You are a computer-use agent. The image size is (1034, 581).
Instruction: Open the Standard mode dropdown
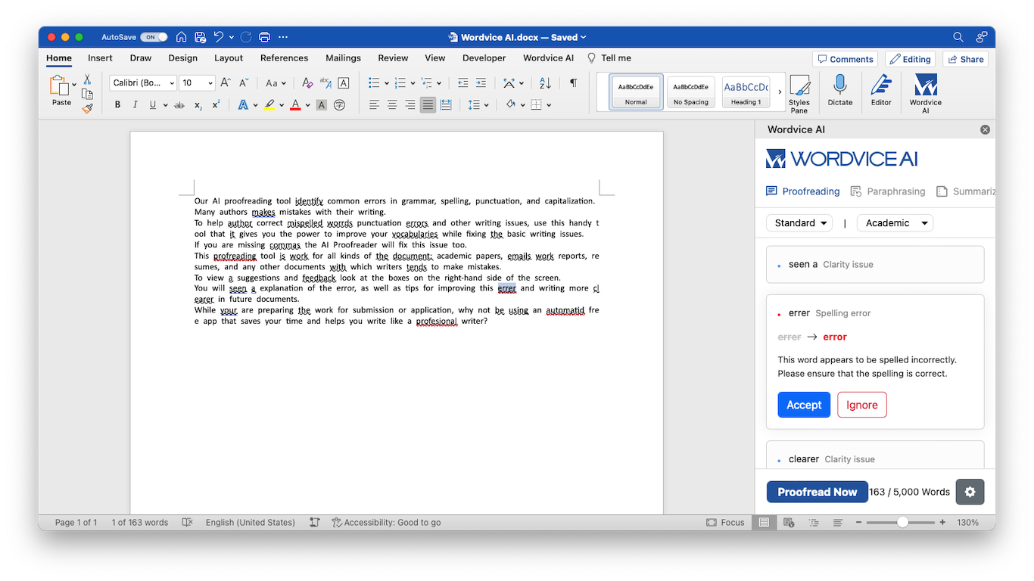coord(799,223)
